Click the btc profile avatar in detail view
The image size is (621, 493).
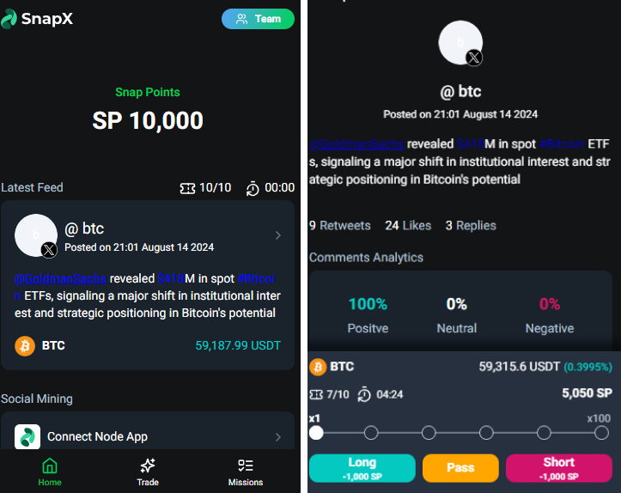(460, 42)
